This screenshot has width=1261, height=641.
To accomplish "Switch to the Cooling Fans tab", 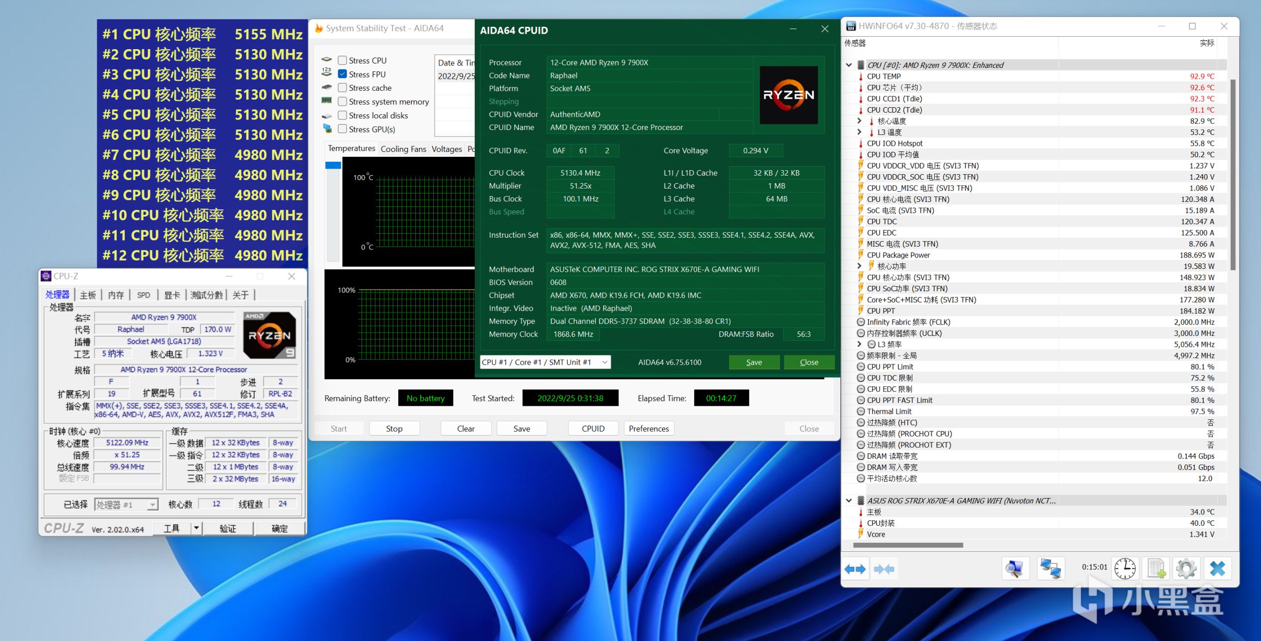I will click(x=403, y=149).
